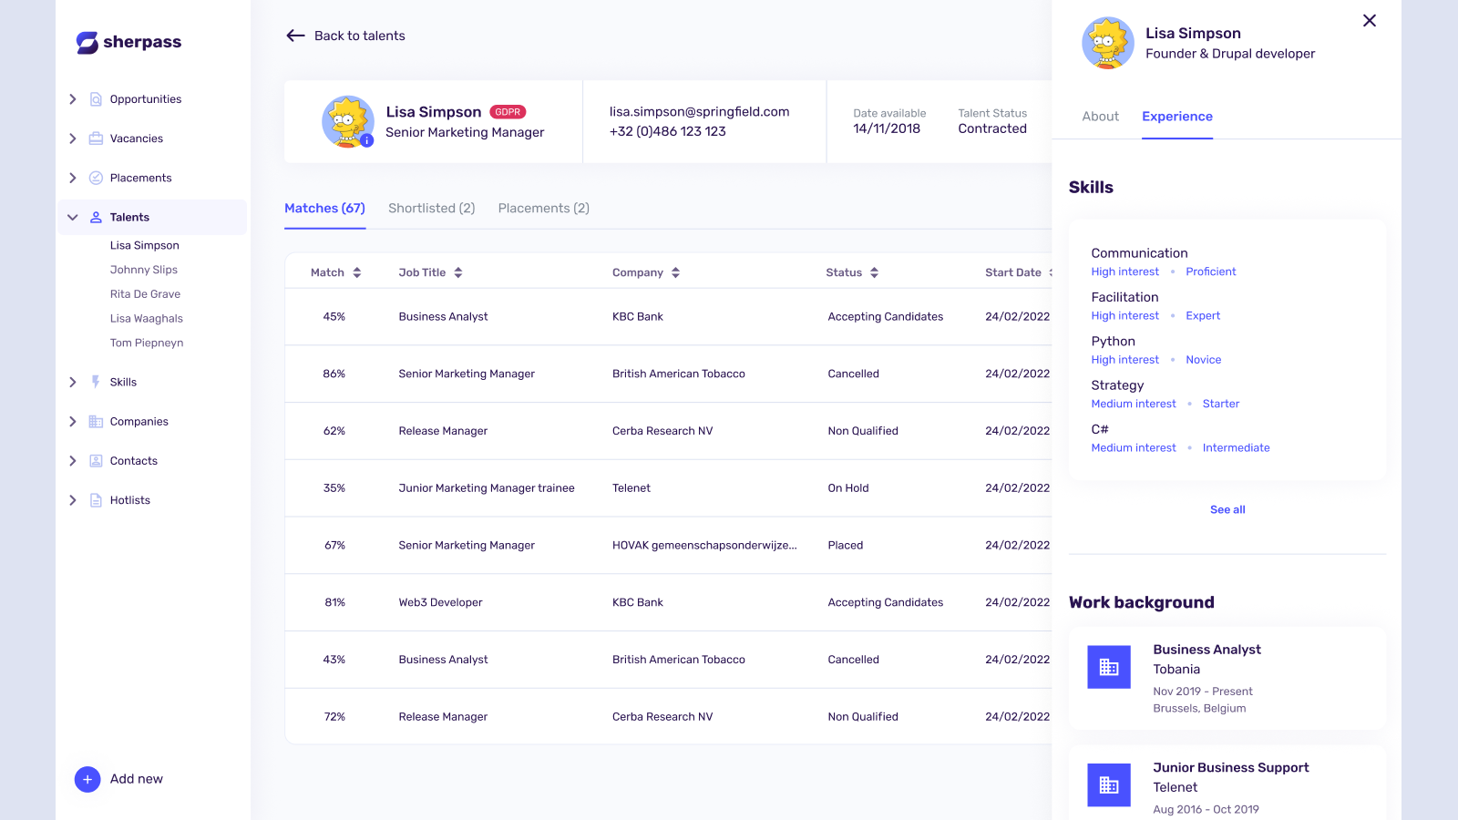Switch to the About tab

pos(1100,117)
